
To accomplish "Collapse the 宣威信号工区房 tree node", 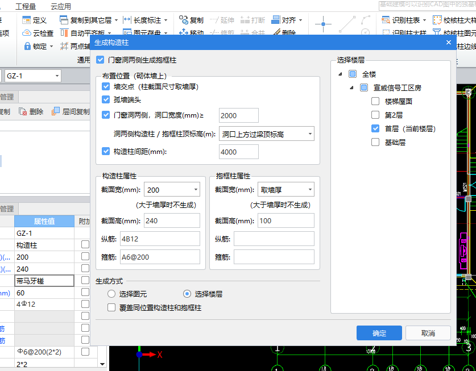I will (x=351, y=87).
